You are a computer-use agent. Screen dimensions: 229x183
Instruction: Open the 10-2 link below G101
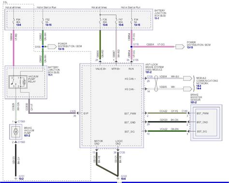coord(21,179)
